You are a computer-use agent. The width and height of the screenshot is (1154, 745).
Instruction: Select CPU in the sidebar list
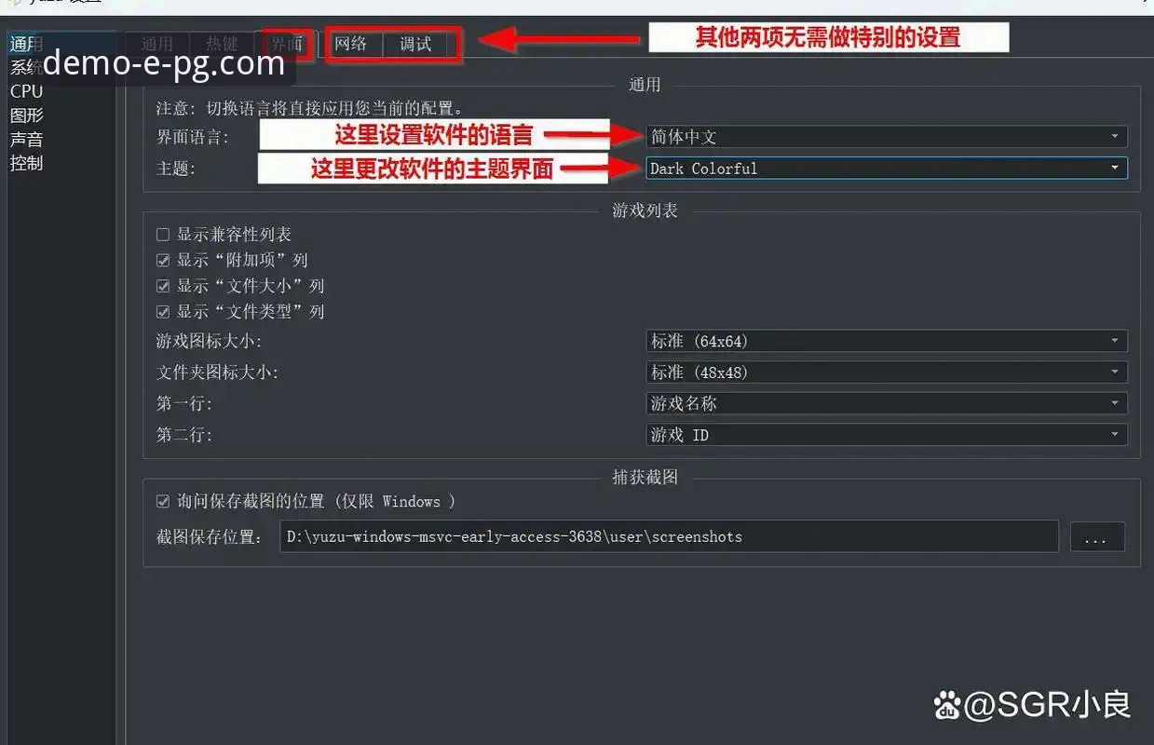27,91
